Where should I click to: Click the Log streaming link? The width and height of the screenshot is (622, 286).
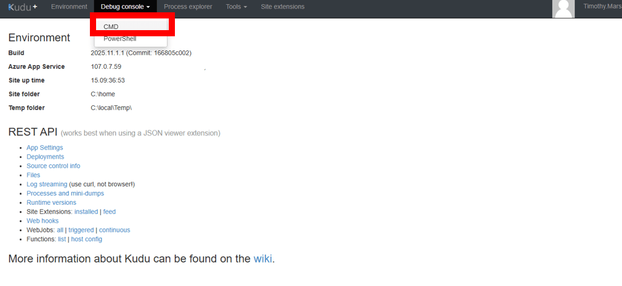(x=47, y=185)
